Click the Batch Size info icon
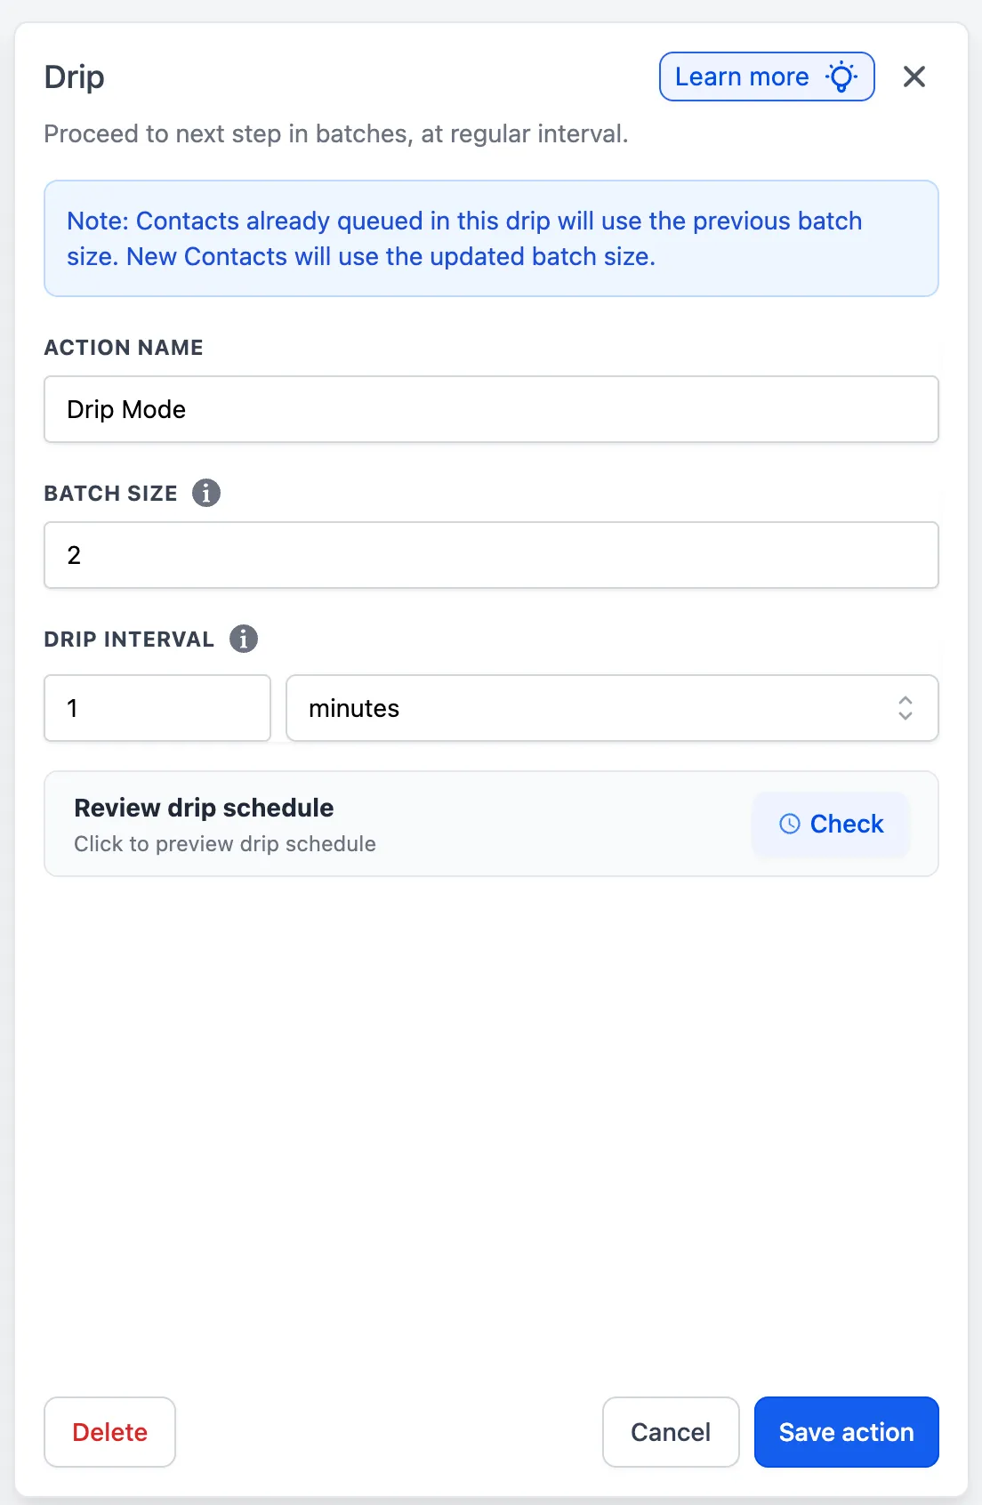The height and width of the screenshot is (1505, 982). pos(206,493)
